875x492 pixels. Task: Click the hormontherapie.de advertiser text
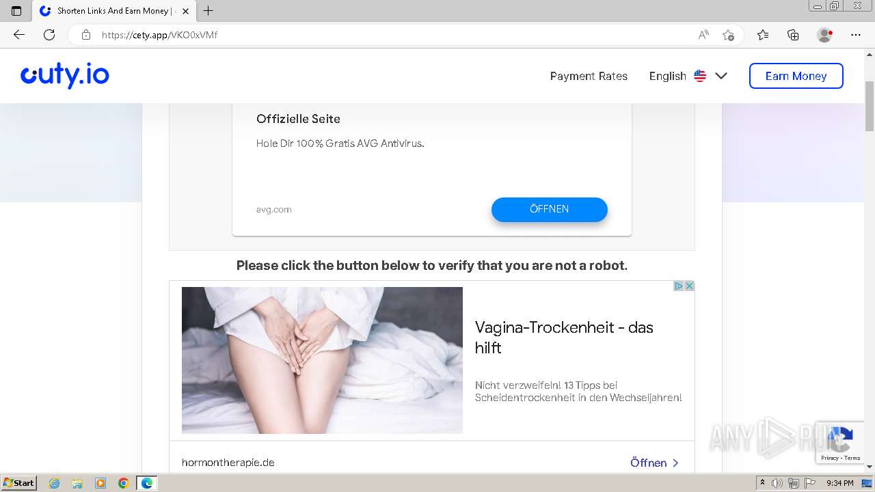[228, 463]
